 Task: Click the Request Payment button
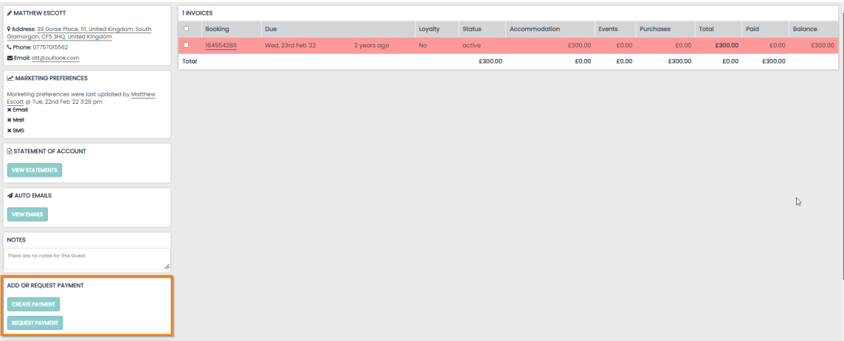35,323
